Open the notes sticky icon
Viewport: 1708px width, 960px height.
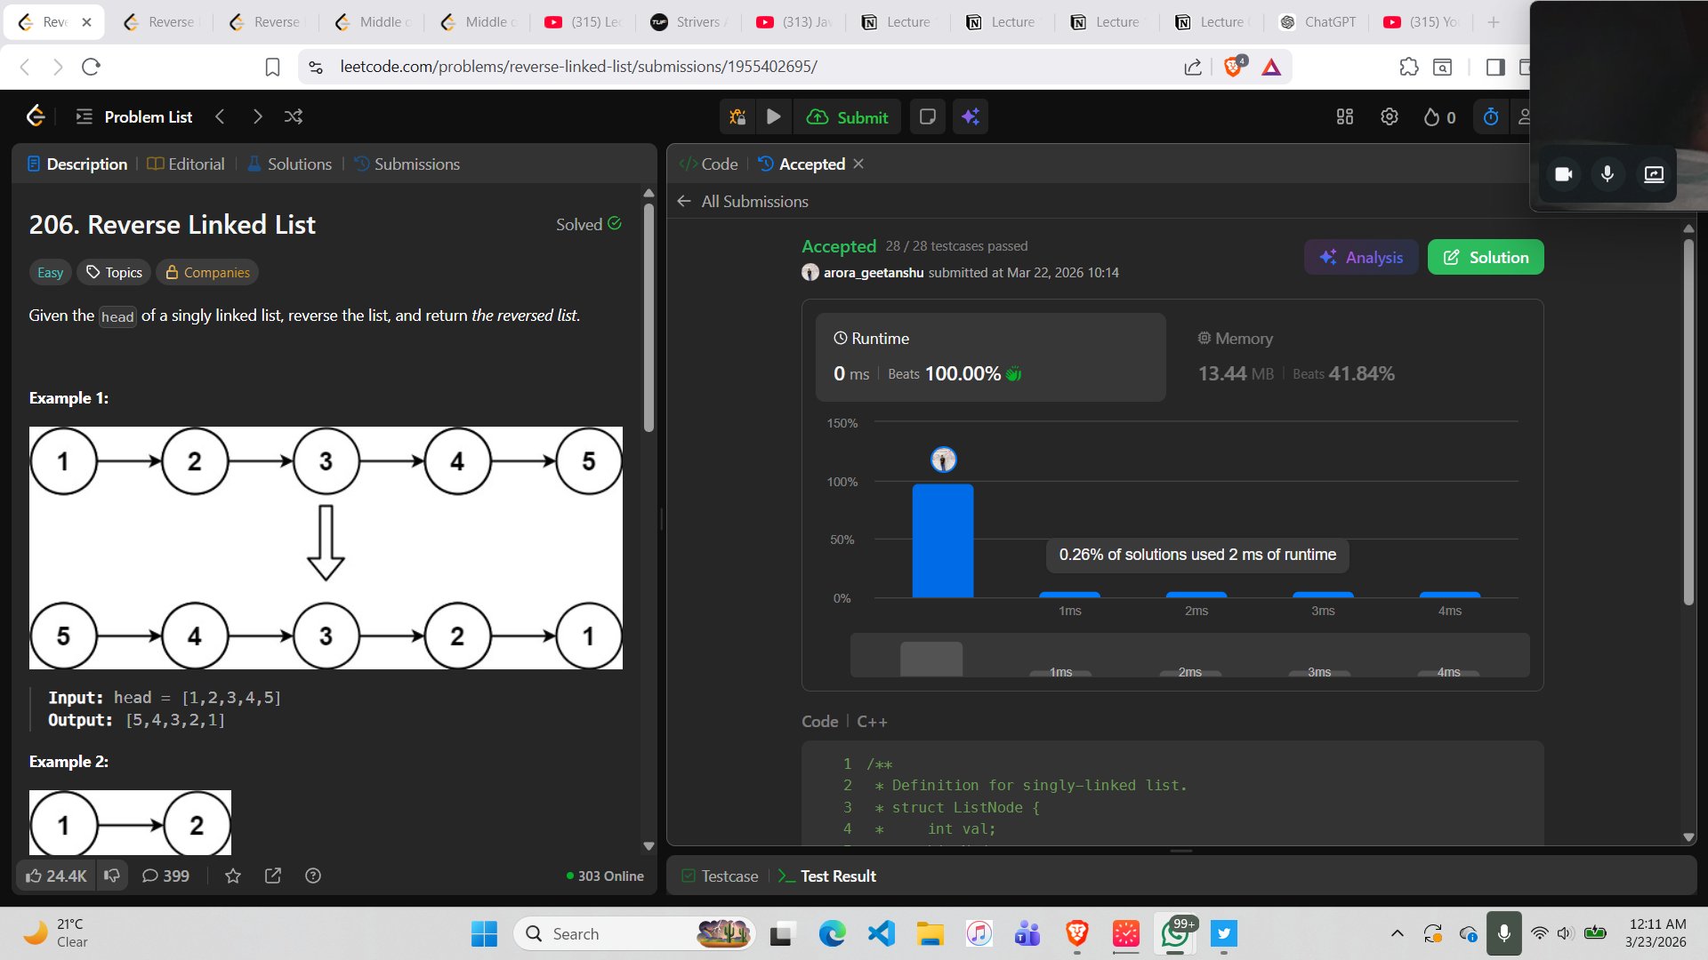click(927, 116)
